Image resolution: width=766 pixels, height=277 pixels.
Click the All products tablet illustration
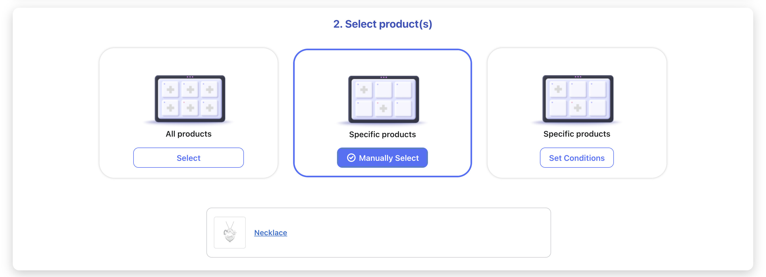click(x=190, y=99)
